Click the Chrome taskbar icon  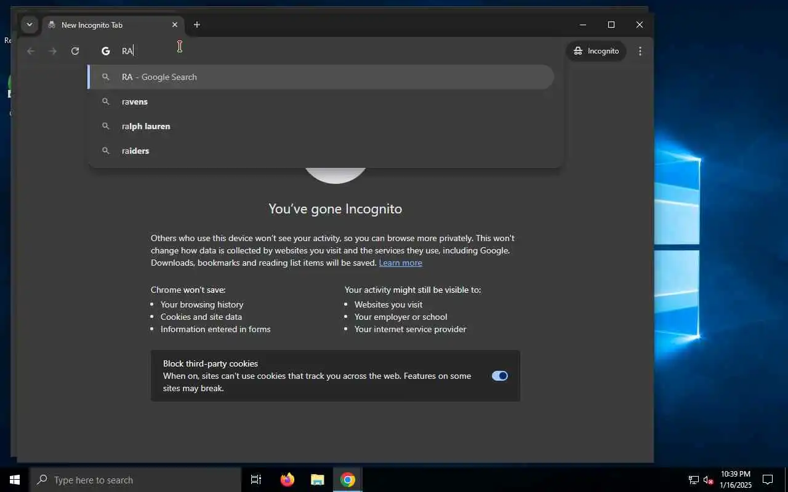point(348,480)
